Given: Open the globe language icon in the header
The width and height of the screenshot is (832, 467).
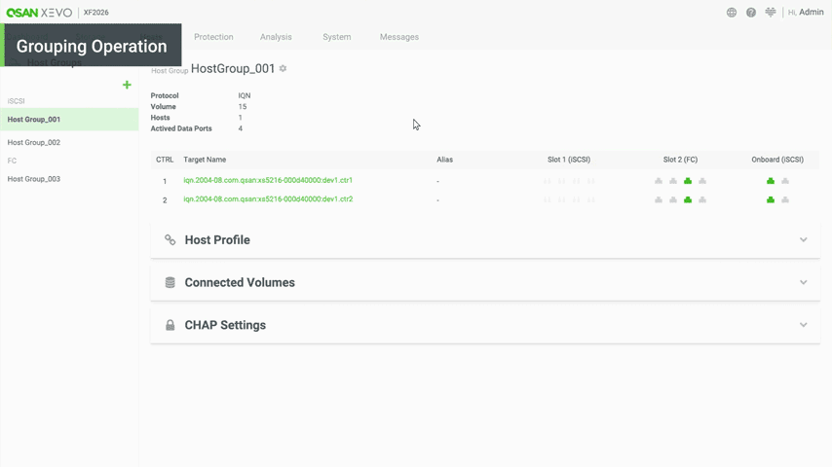Looking at the screenshot, I should coord(732,13).
